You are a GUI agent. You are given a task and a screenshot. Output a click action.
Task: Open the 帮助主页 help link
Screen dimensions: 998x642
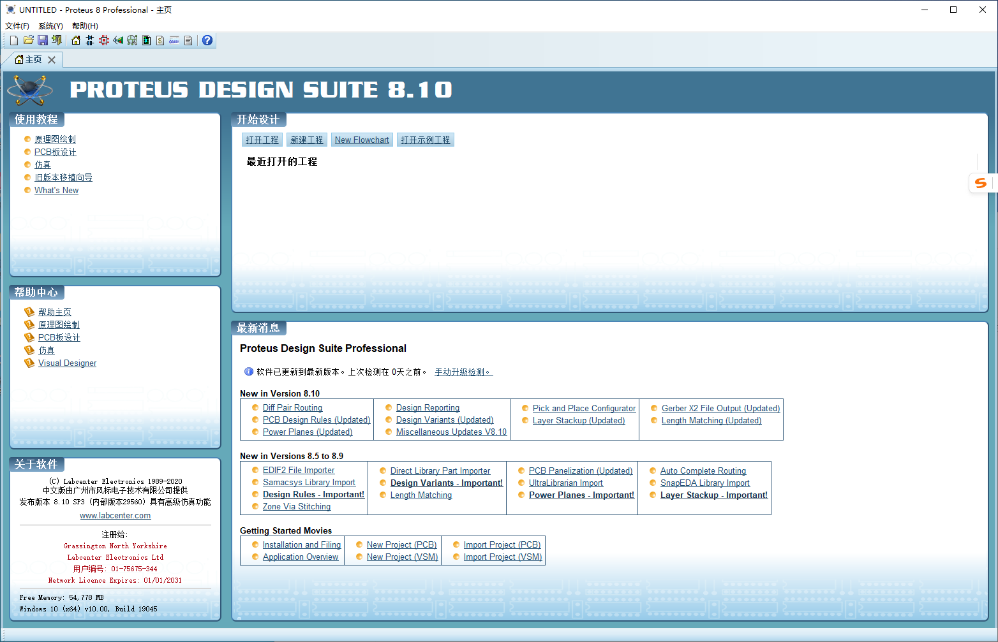(55, 312)
